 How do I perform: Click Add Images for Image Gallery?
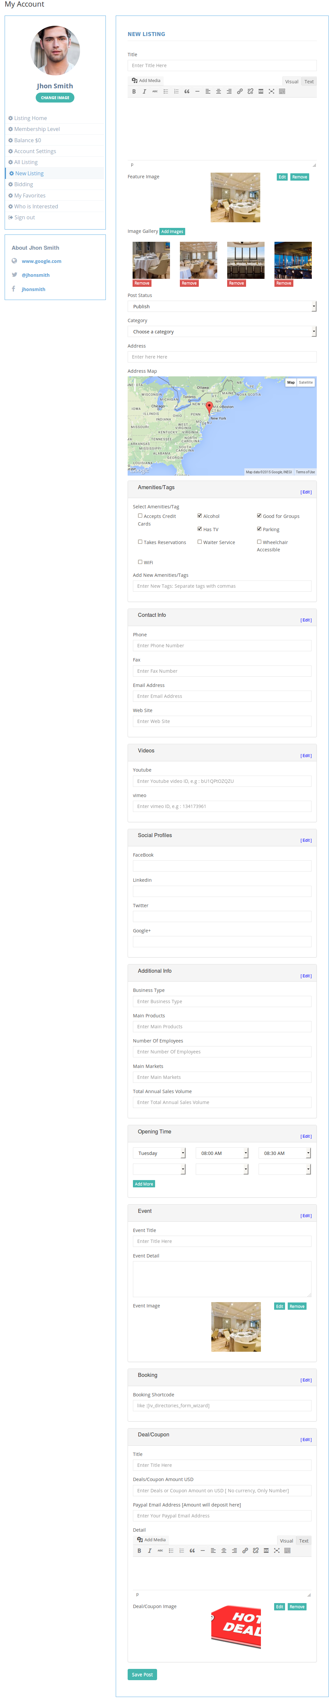(x=172, y=232)
